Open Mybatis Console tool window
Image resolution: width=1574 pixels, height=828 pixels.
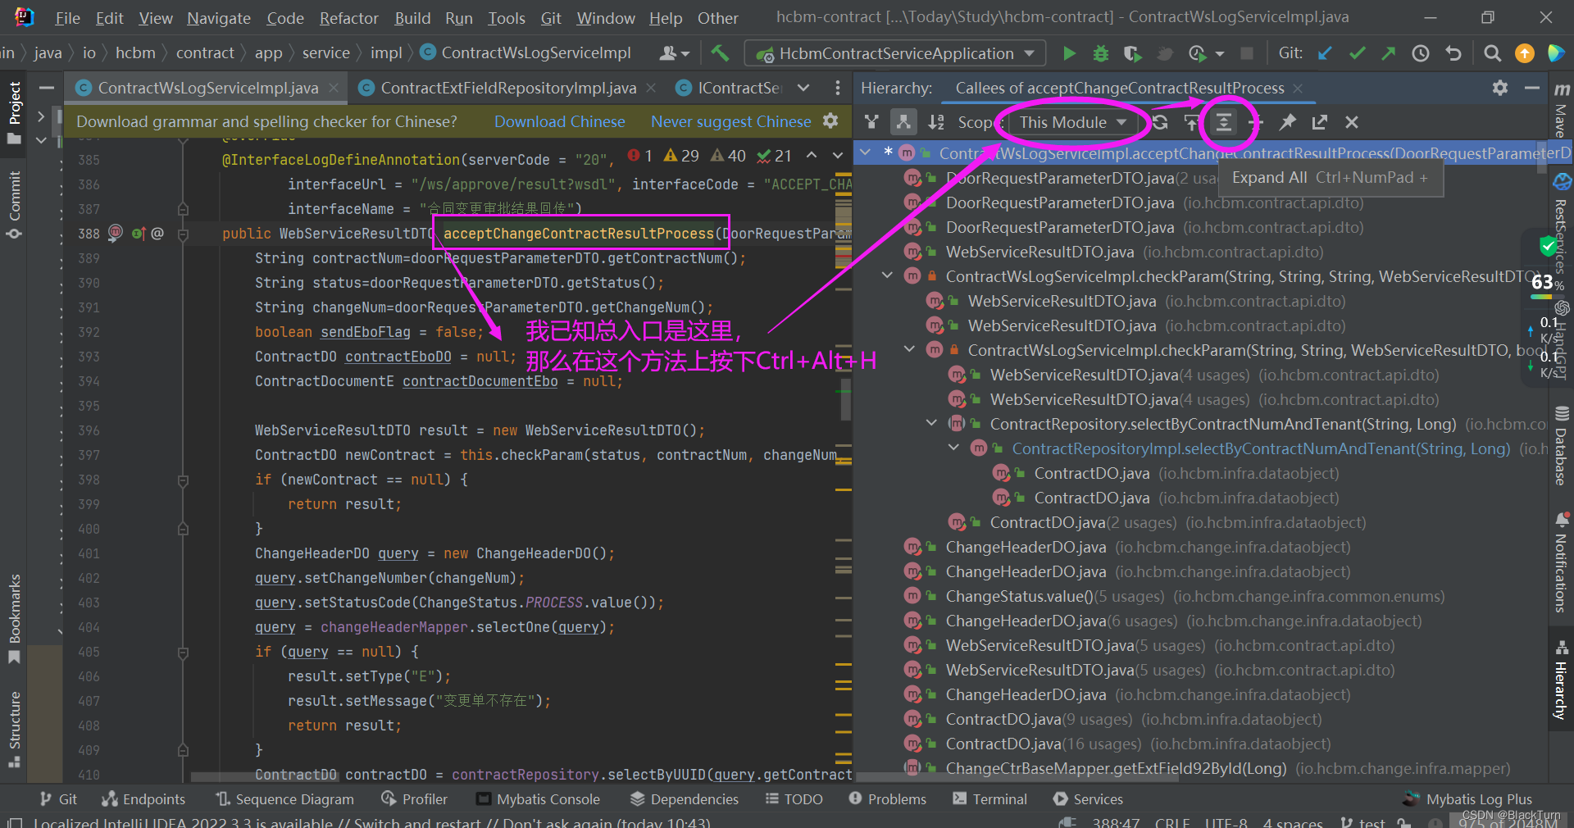pyautogui.click(x=538, y=798)
